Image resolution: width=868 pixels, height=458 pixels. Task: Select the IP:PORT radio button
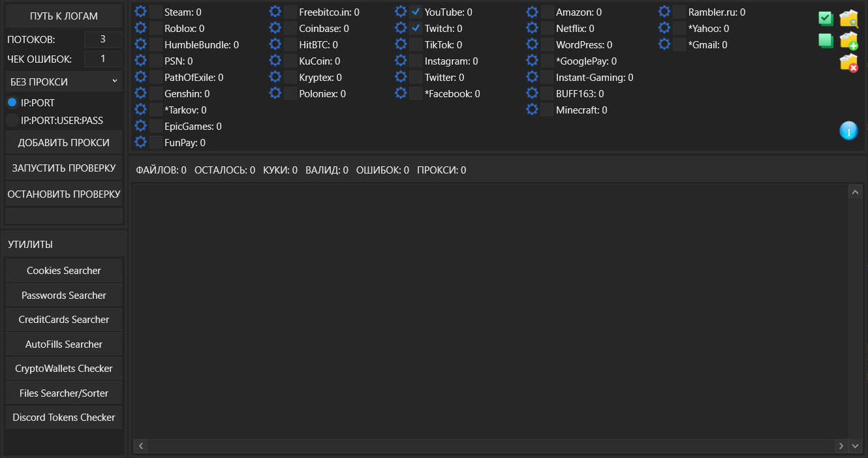pyautogui.click(x=12, y=103)
